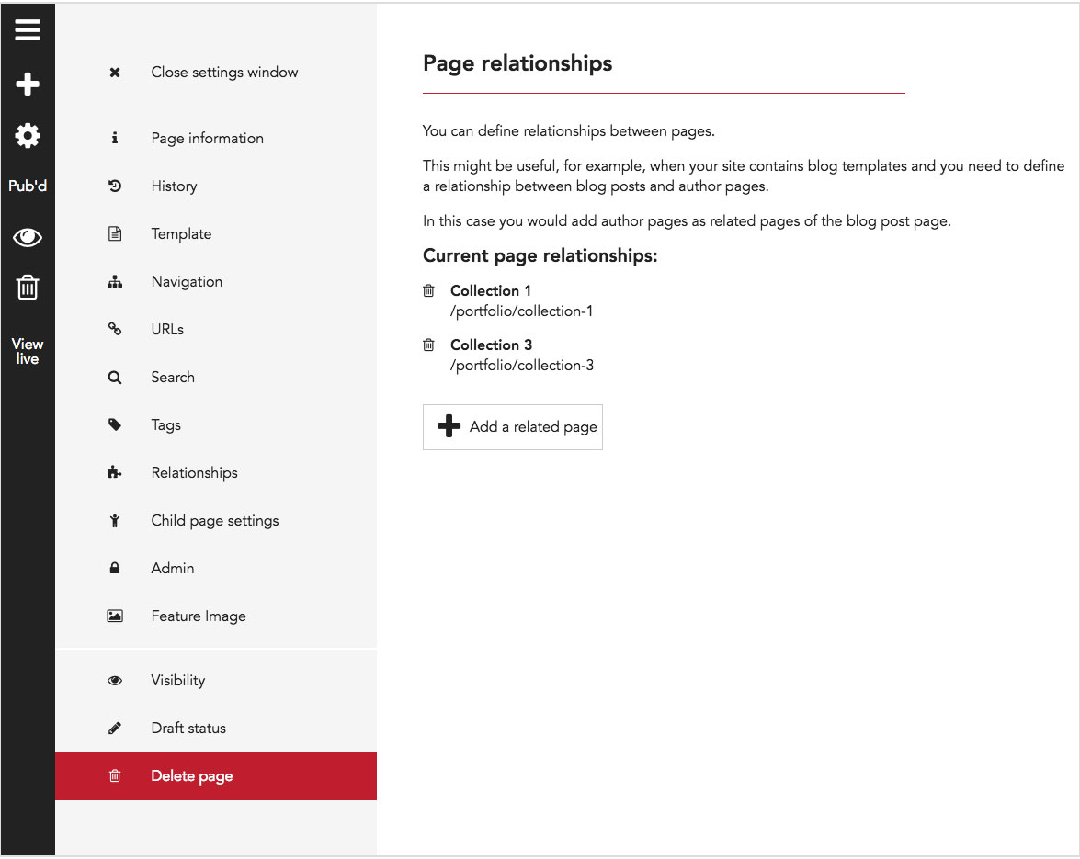Click the info icon beside Page information
The height and width of the screenshot is (859, 1080).
pos(115,139)
